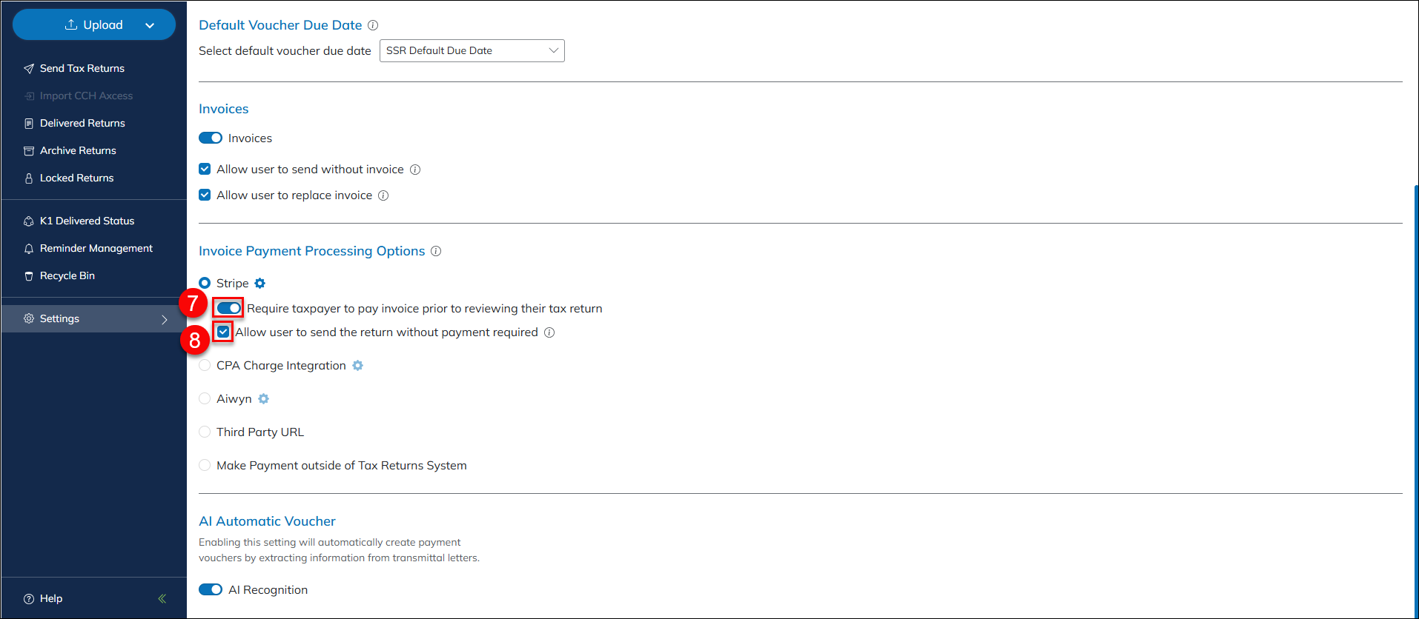The width and height of the screenshot is (1419, 619).
Task: Toggle the Invoices switch off
Action: point(211,138)
